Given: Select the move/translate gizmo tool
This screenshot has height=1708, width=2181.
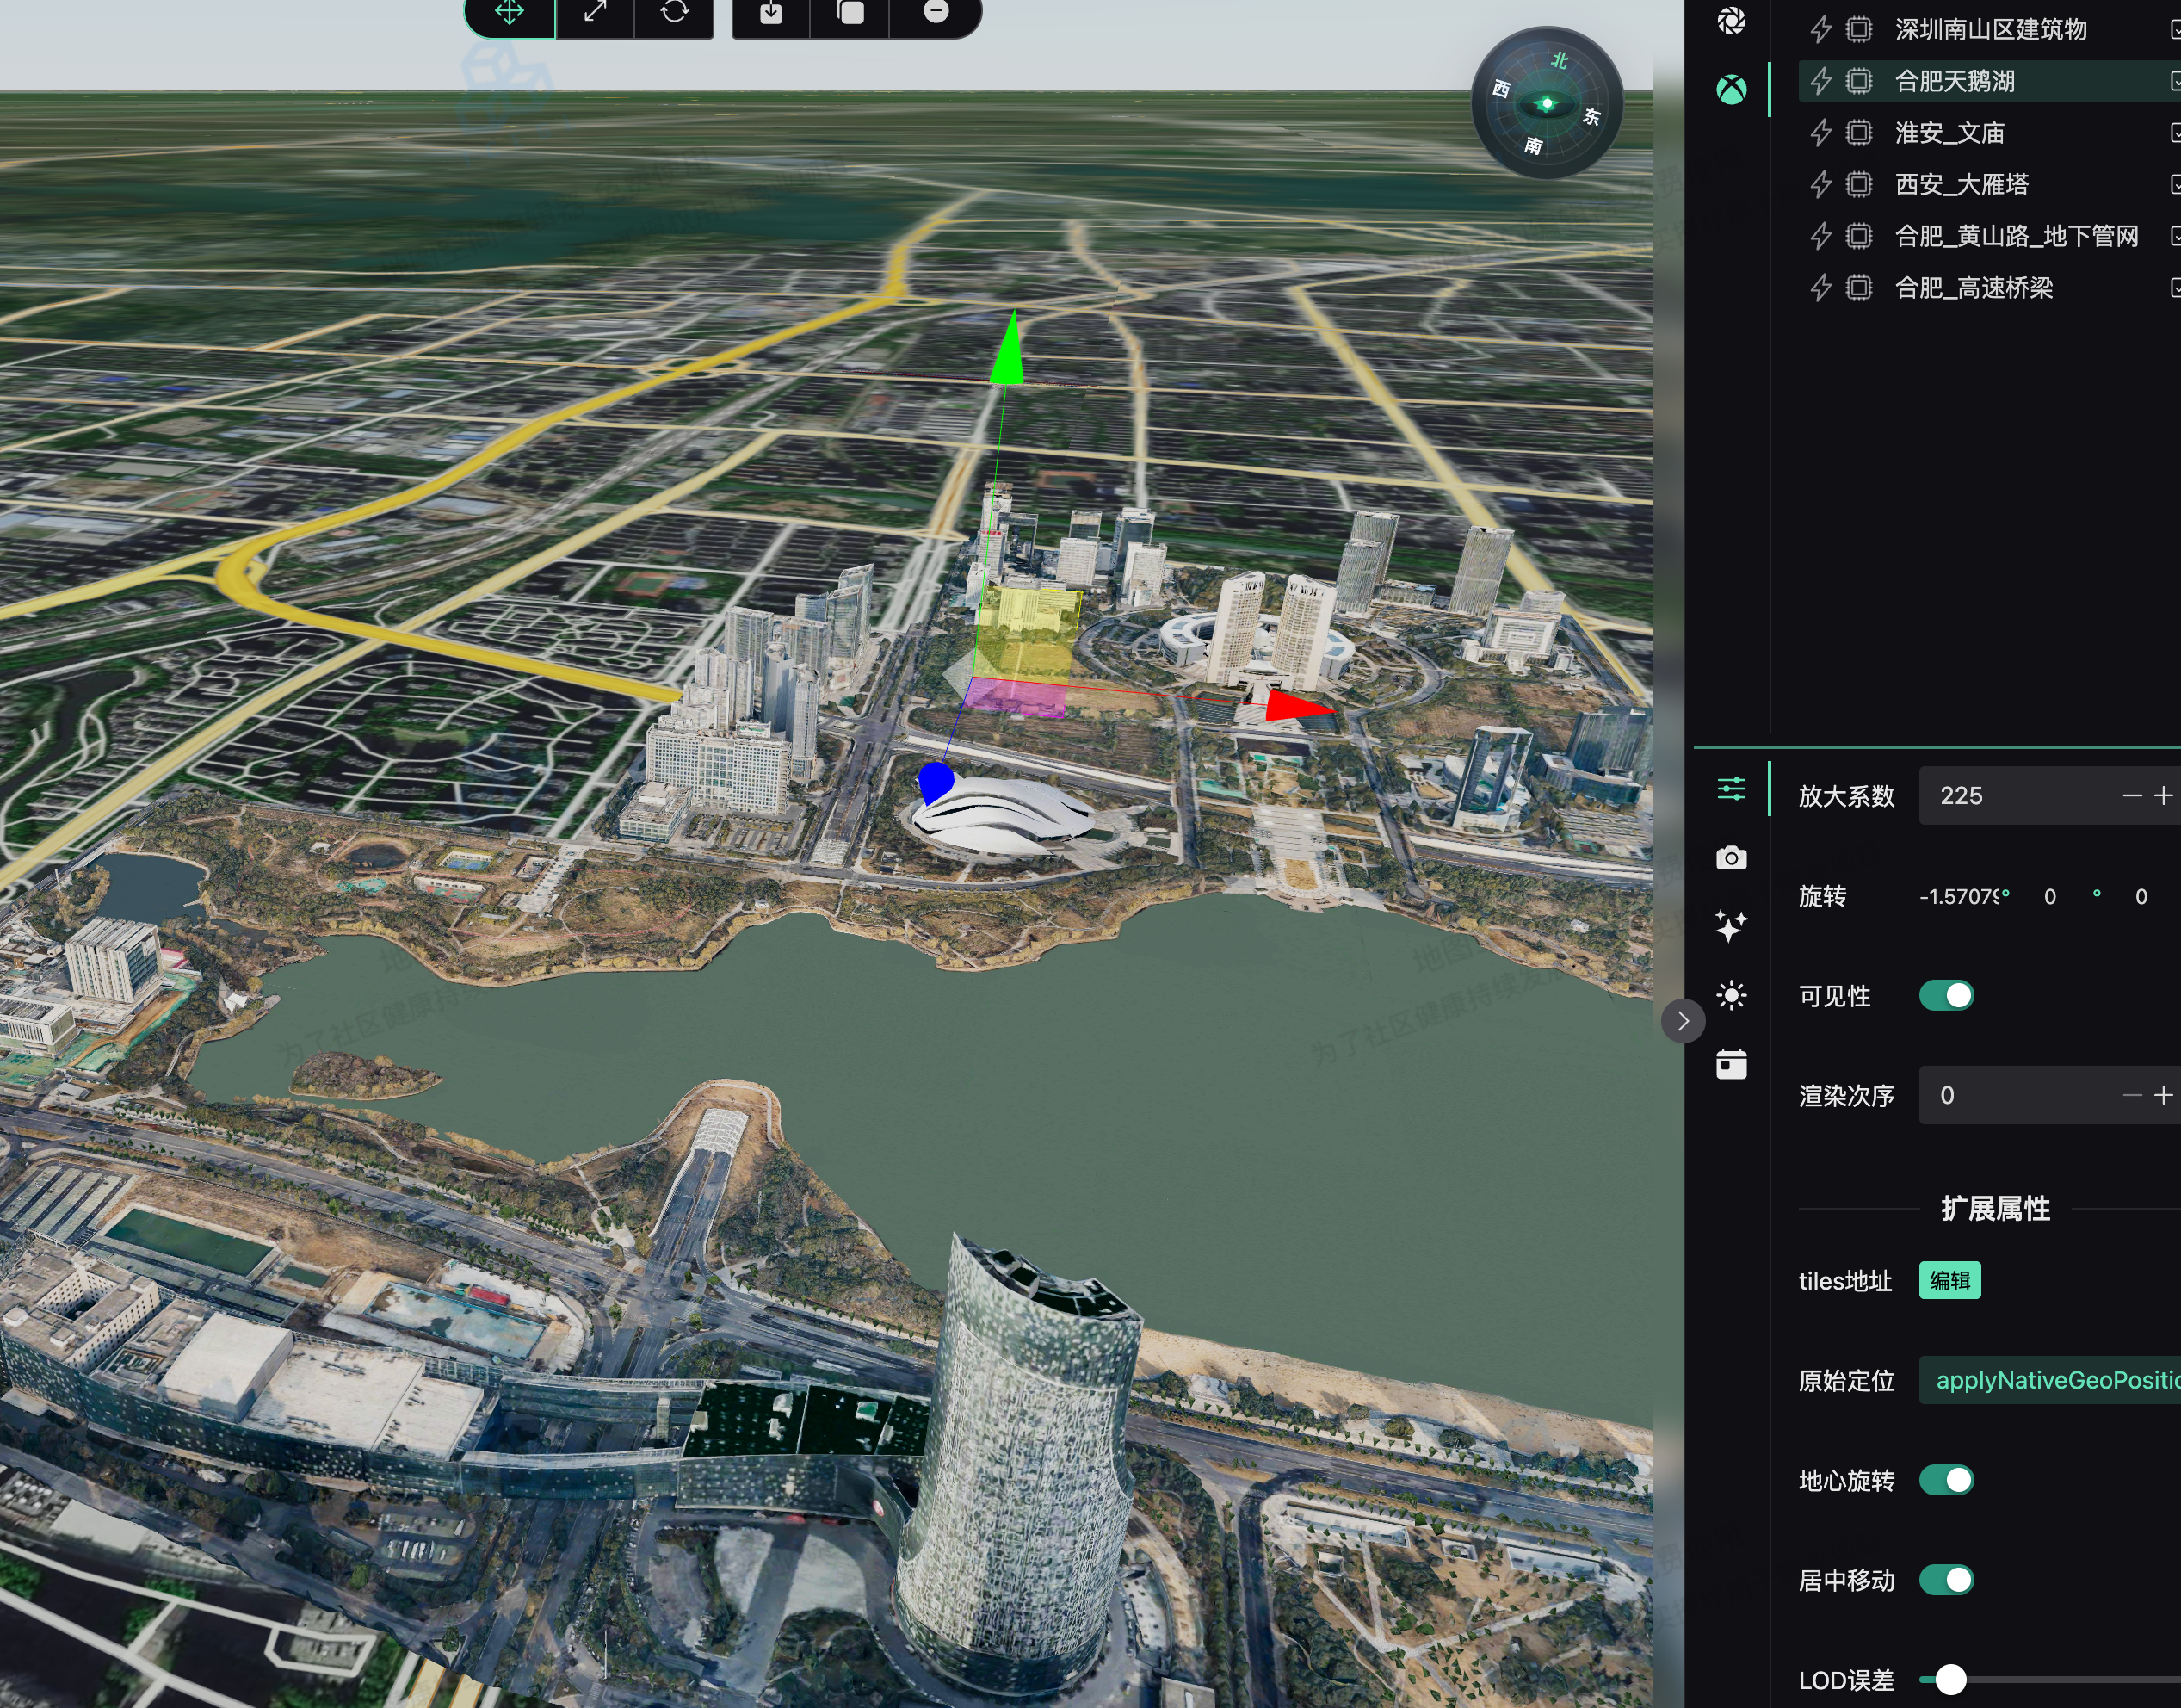Looking at the screenshot, I should (509, 12).
